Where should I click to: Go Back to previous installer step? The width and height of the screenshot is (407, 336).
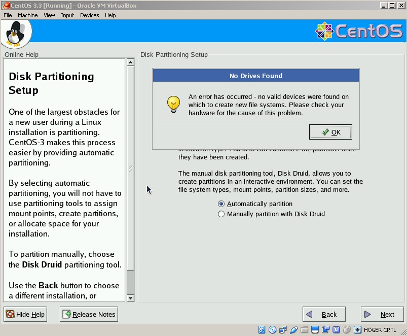[324, 314]
